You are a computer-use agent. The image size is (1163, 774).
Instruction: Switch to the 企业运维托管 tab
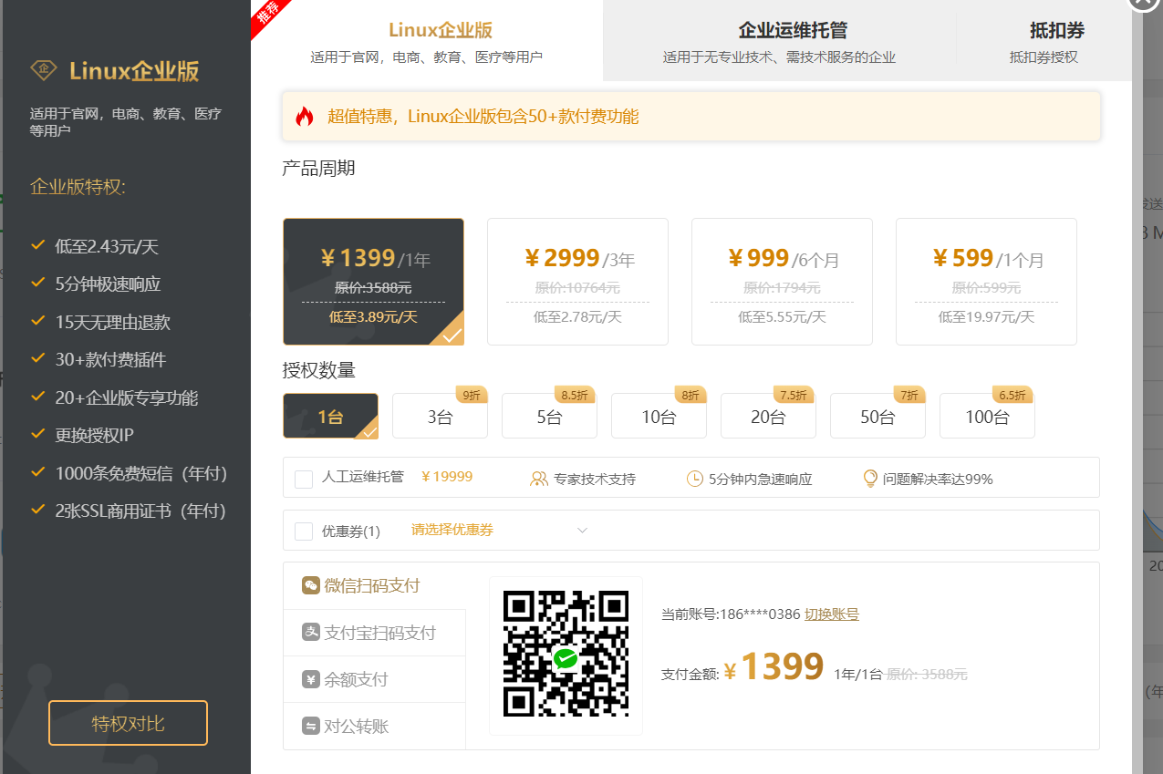click(x=779, y=41)
